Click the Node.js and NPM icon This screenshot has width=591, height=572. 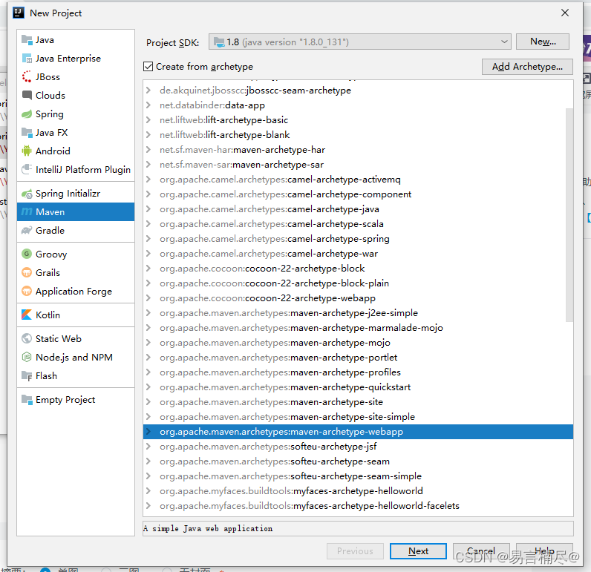click(27, 357)
